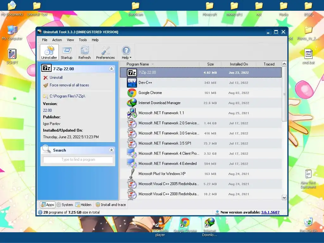Open the File menu
The width and height of the screenshot is (324, 243).
[45, 40]
